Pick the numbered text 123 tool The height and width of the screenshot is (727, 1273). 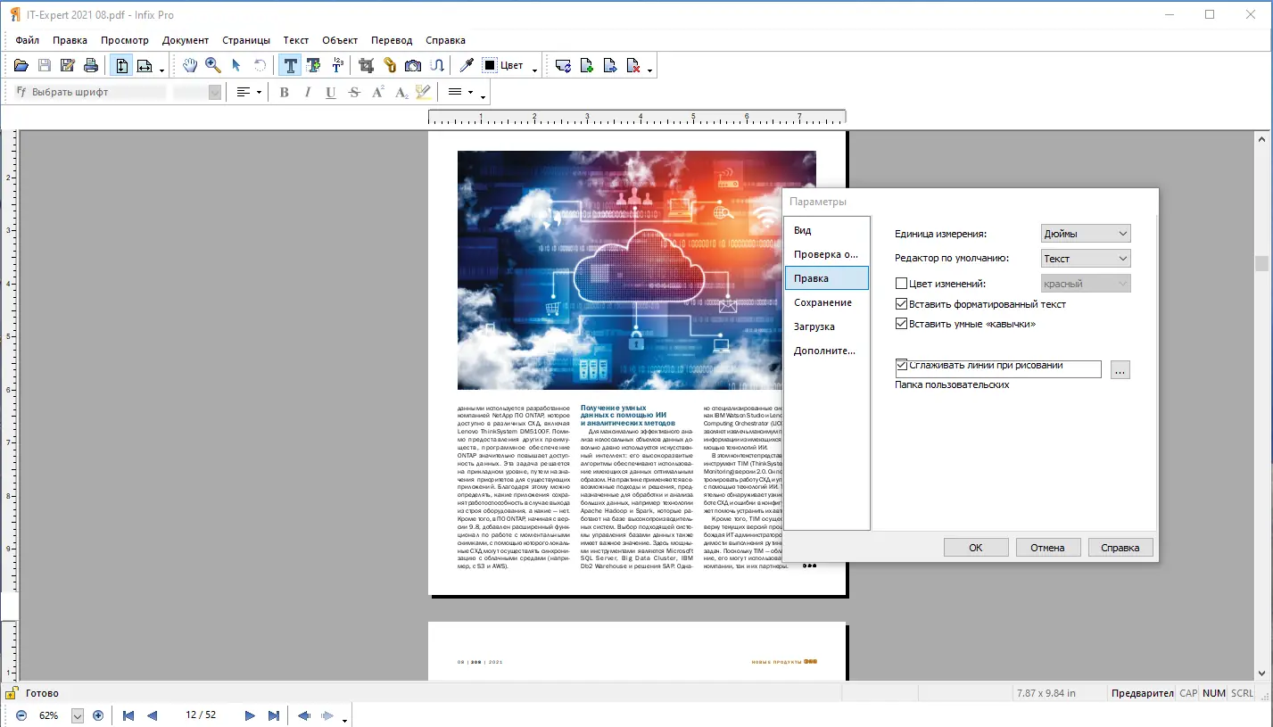(x=337, y=65)
